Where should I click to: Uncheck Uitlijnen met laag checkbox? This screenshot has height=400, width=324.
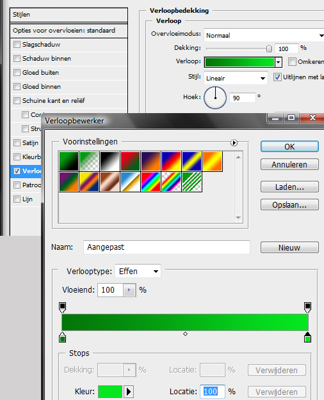[277, 77]
